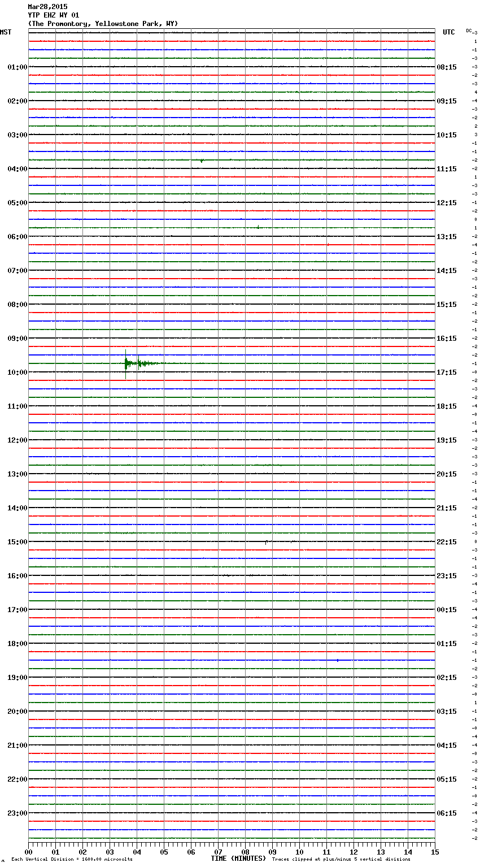Click the "TIME (MINUTES)" axis title
Image resolution: width=480 pixels, height=867 pixels.
coord(238,859)
